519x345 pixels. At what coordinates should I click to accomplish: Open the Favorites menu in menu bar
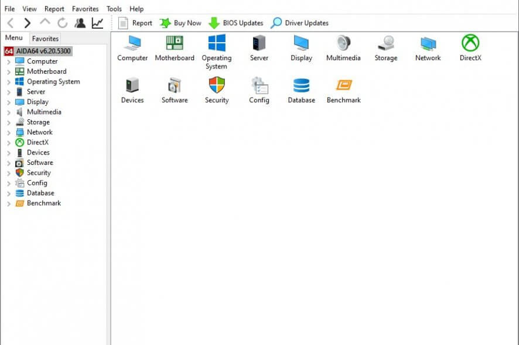[86, 9]
